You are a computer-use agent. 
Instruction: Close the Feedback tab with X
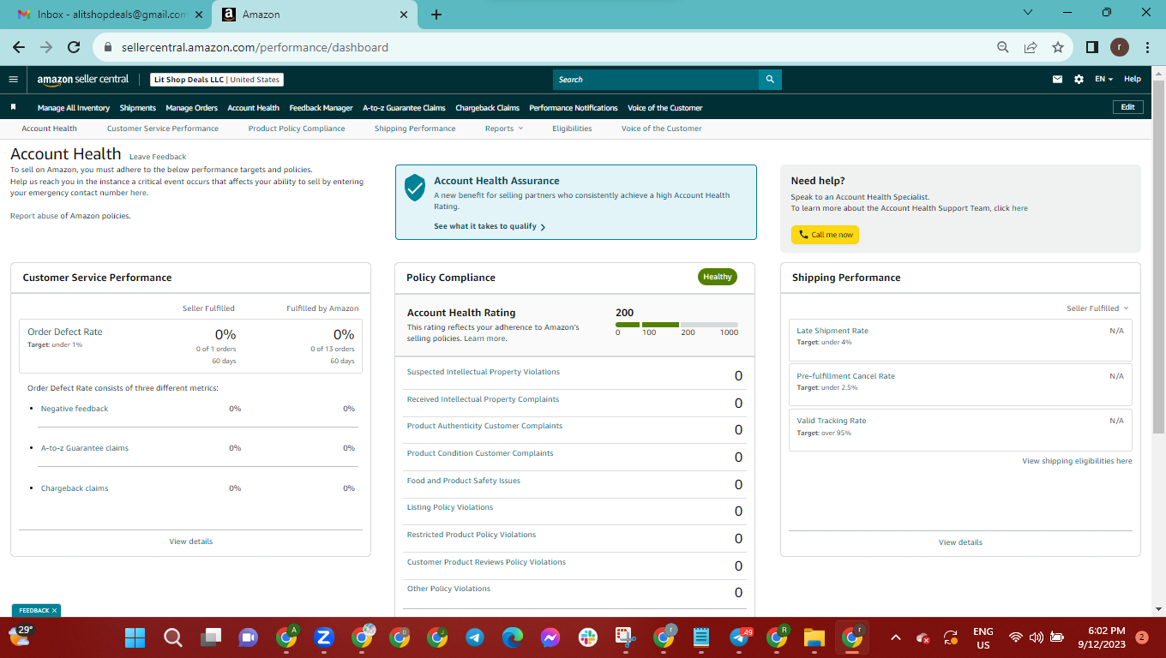point(54,611)
